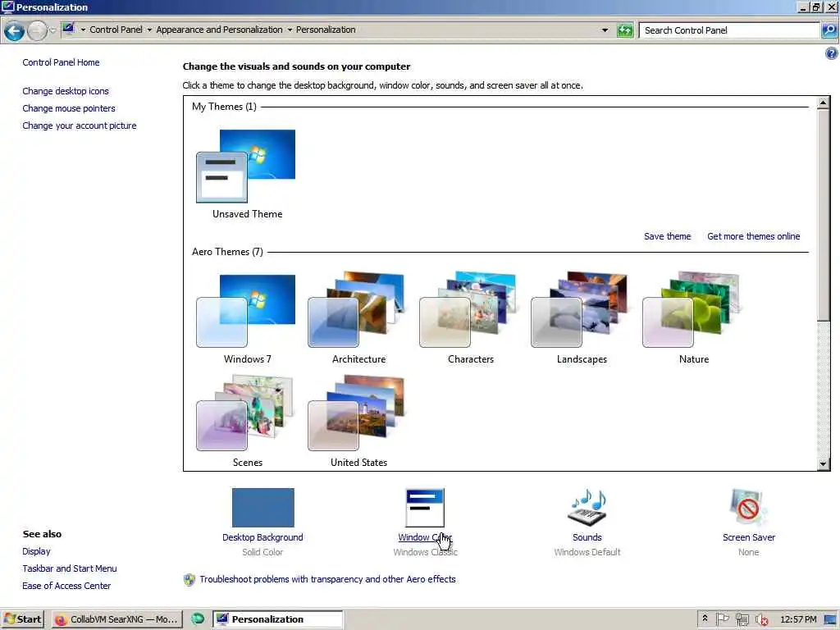Click the Personalization title bar icon
Viewport: 840px width, 630px height.
7,7
